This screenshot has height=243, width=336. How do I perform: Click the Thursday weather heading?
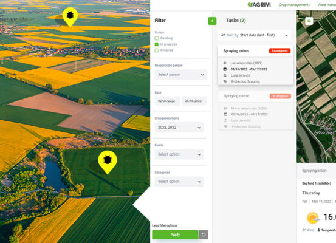[x=311, y=193]
